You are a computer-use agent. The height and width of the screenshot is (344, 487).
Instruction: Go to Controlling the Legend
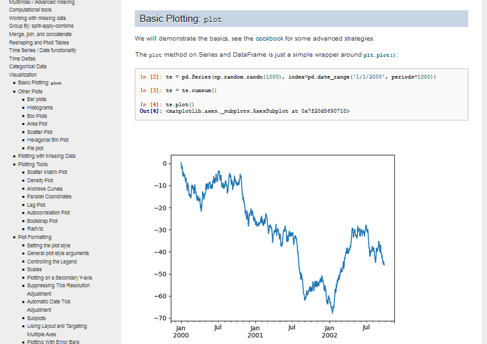(x=52, y=262)
